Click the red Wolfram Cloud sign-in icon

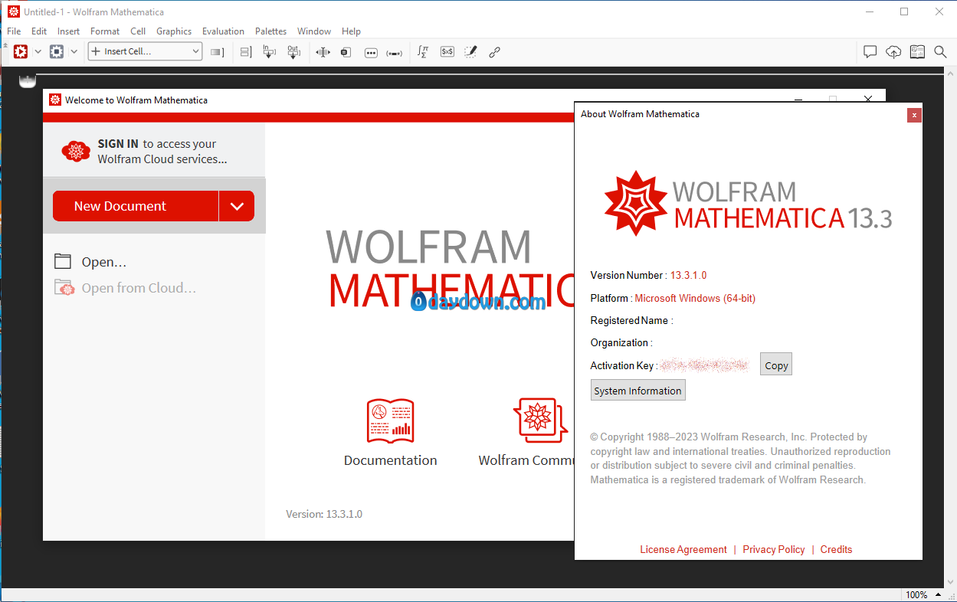(x=76, y=151)
